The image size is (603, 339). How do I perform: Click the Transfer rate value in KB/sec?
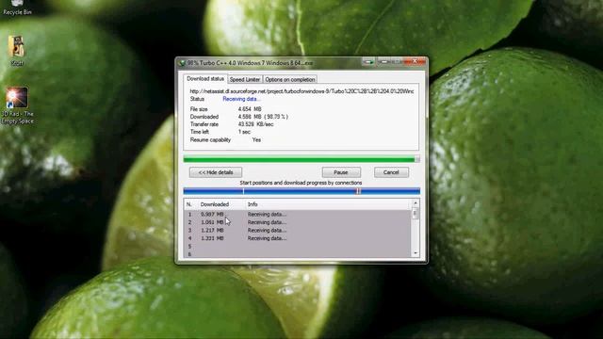[x=256, y=124]
